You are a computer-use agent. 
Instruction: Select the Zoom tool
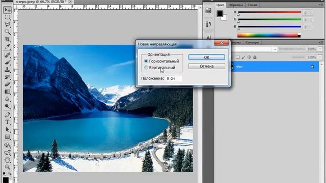(x=7, y=167)
